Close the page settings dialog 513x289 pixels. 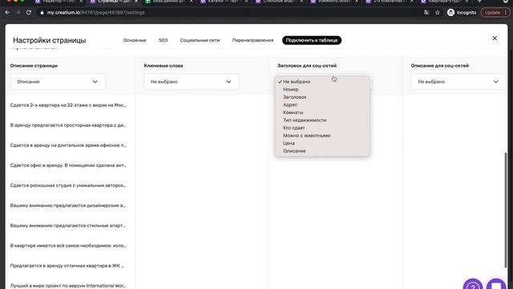click(495, 39)
